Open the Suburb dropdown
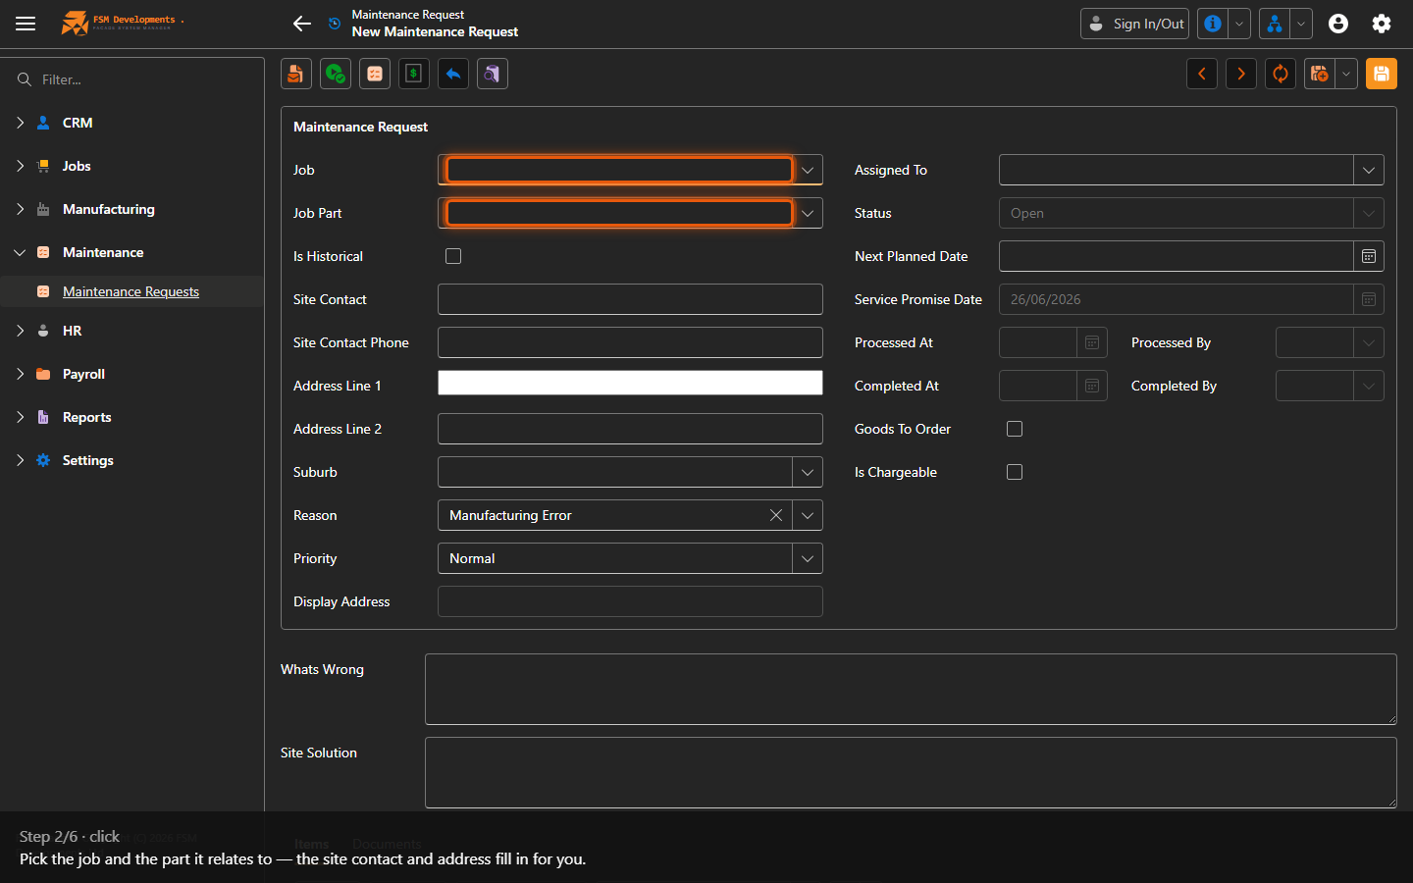 click(808, 472)
